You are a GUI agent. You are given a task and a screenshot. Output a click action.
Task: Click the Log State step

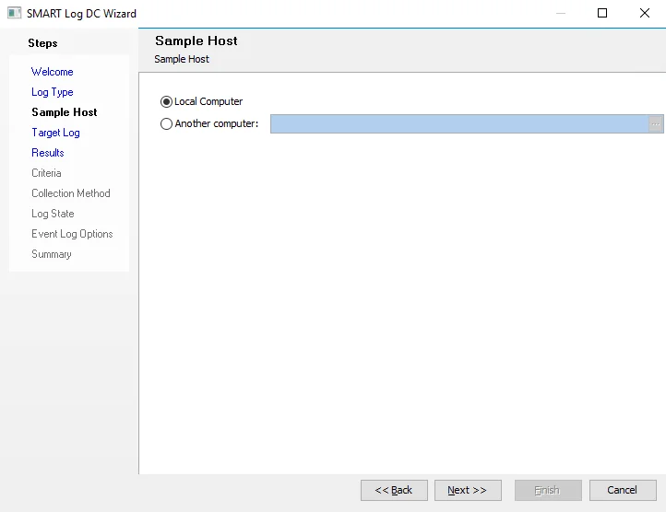(53, 214)
